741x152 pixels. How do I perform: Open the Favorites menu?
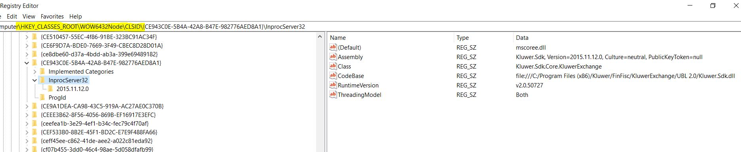pyautogui.click(x=52, y=17)
